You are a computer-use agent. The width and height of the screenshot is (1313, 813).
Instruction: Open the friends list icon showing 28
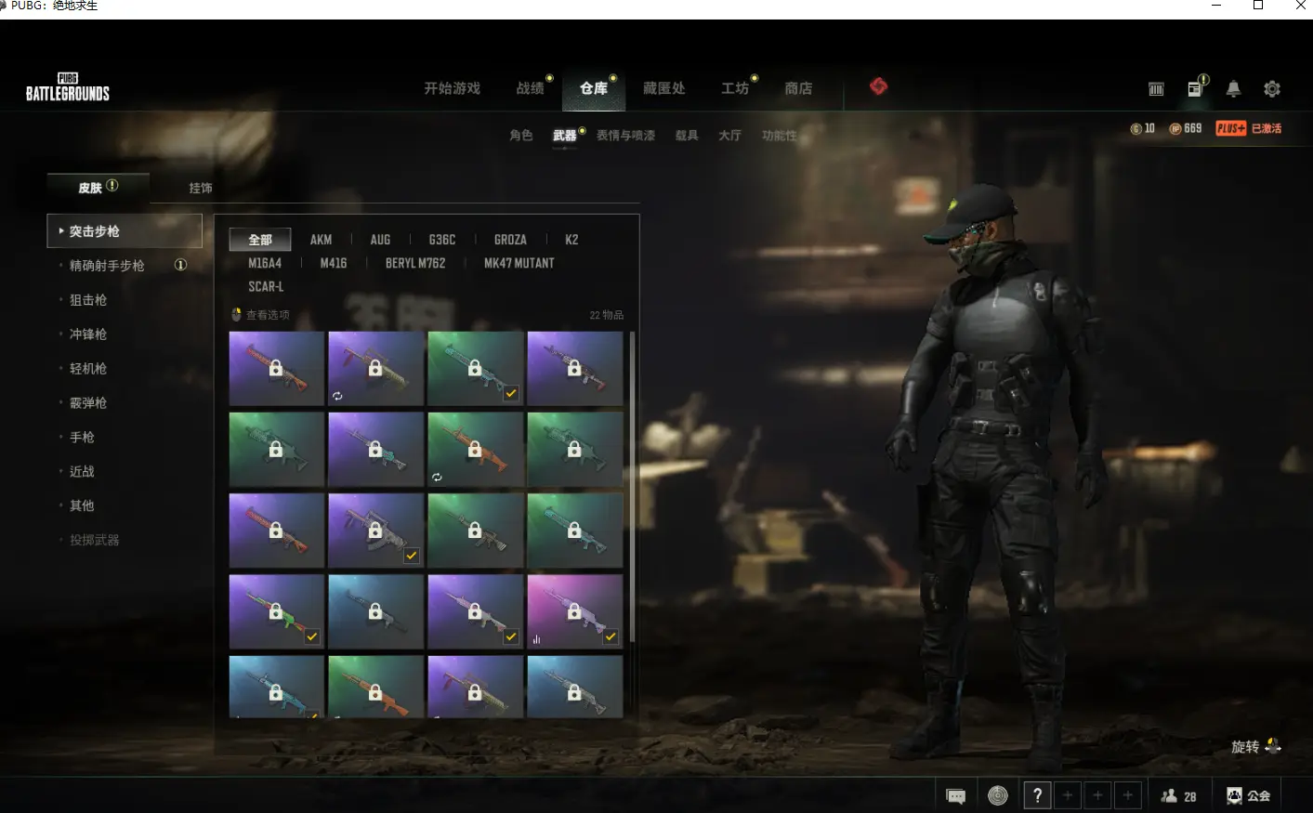point(1178,796)
